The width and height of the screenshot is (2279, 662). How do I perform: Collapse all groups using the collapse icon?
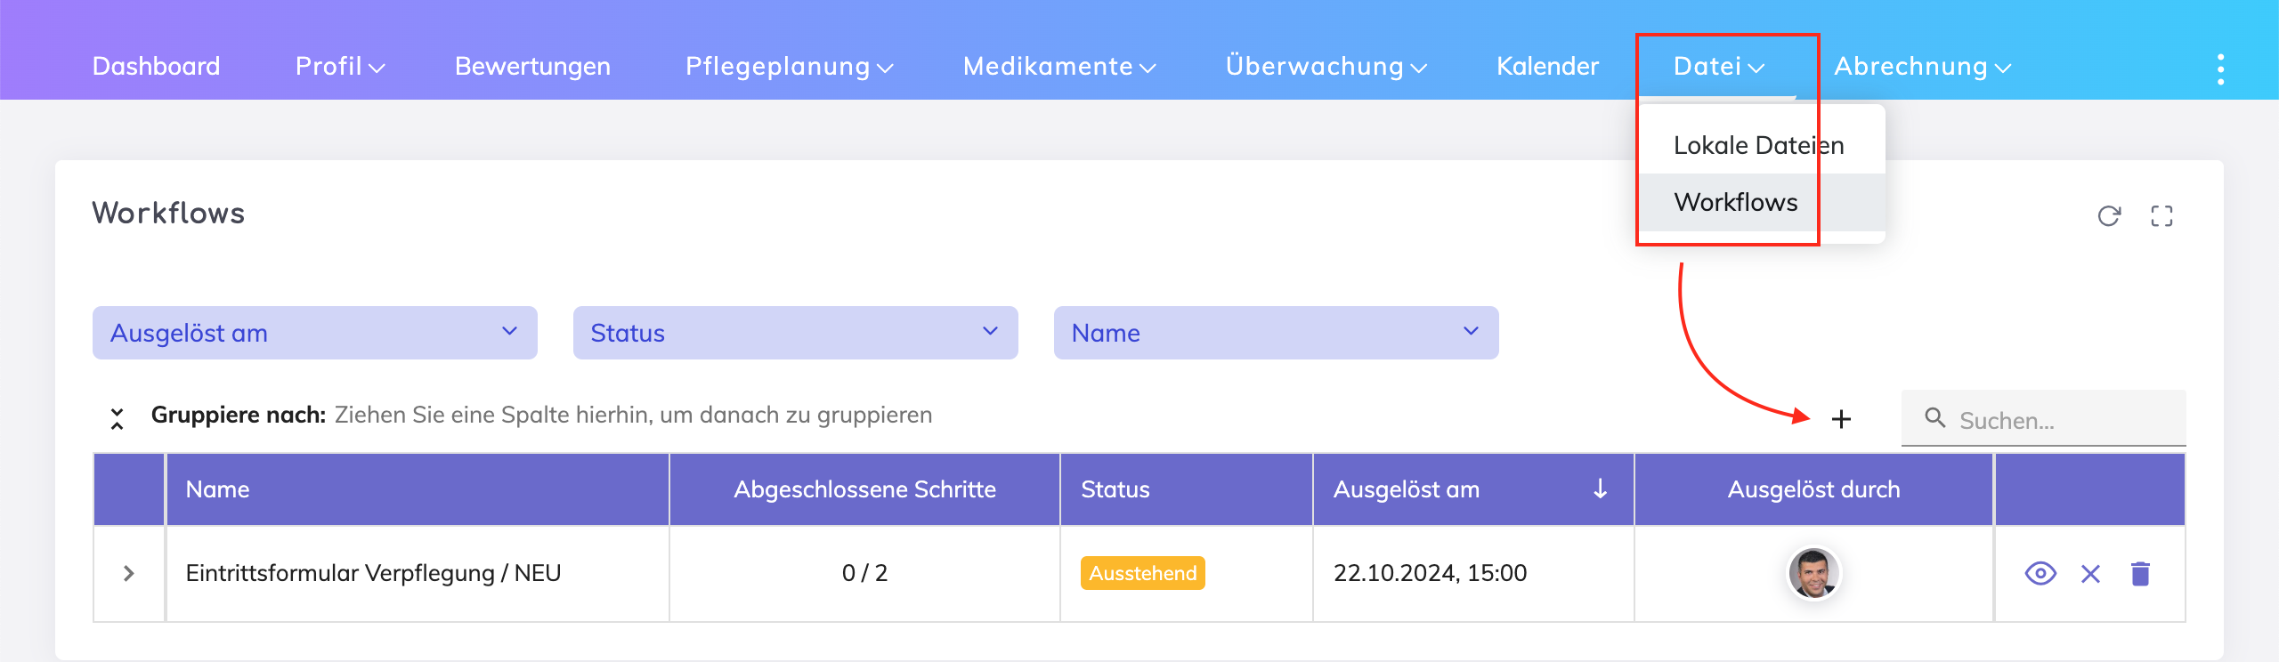click(117, 418)
